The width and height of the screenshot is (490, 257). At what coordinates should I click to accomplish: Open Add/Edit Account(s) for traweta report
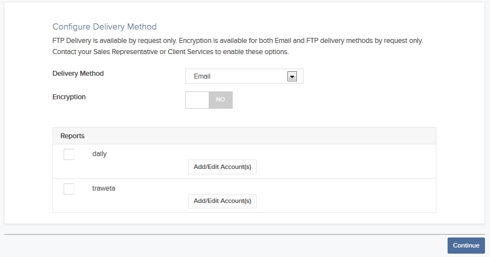[x=222, y=201]
